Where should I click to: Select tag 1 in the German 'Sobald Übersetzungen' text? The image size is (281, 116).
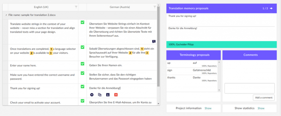point(142,49)
